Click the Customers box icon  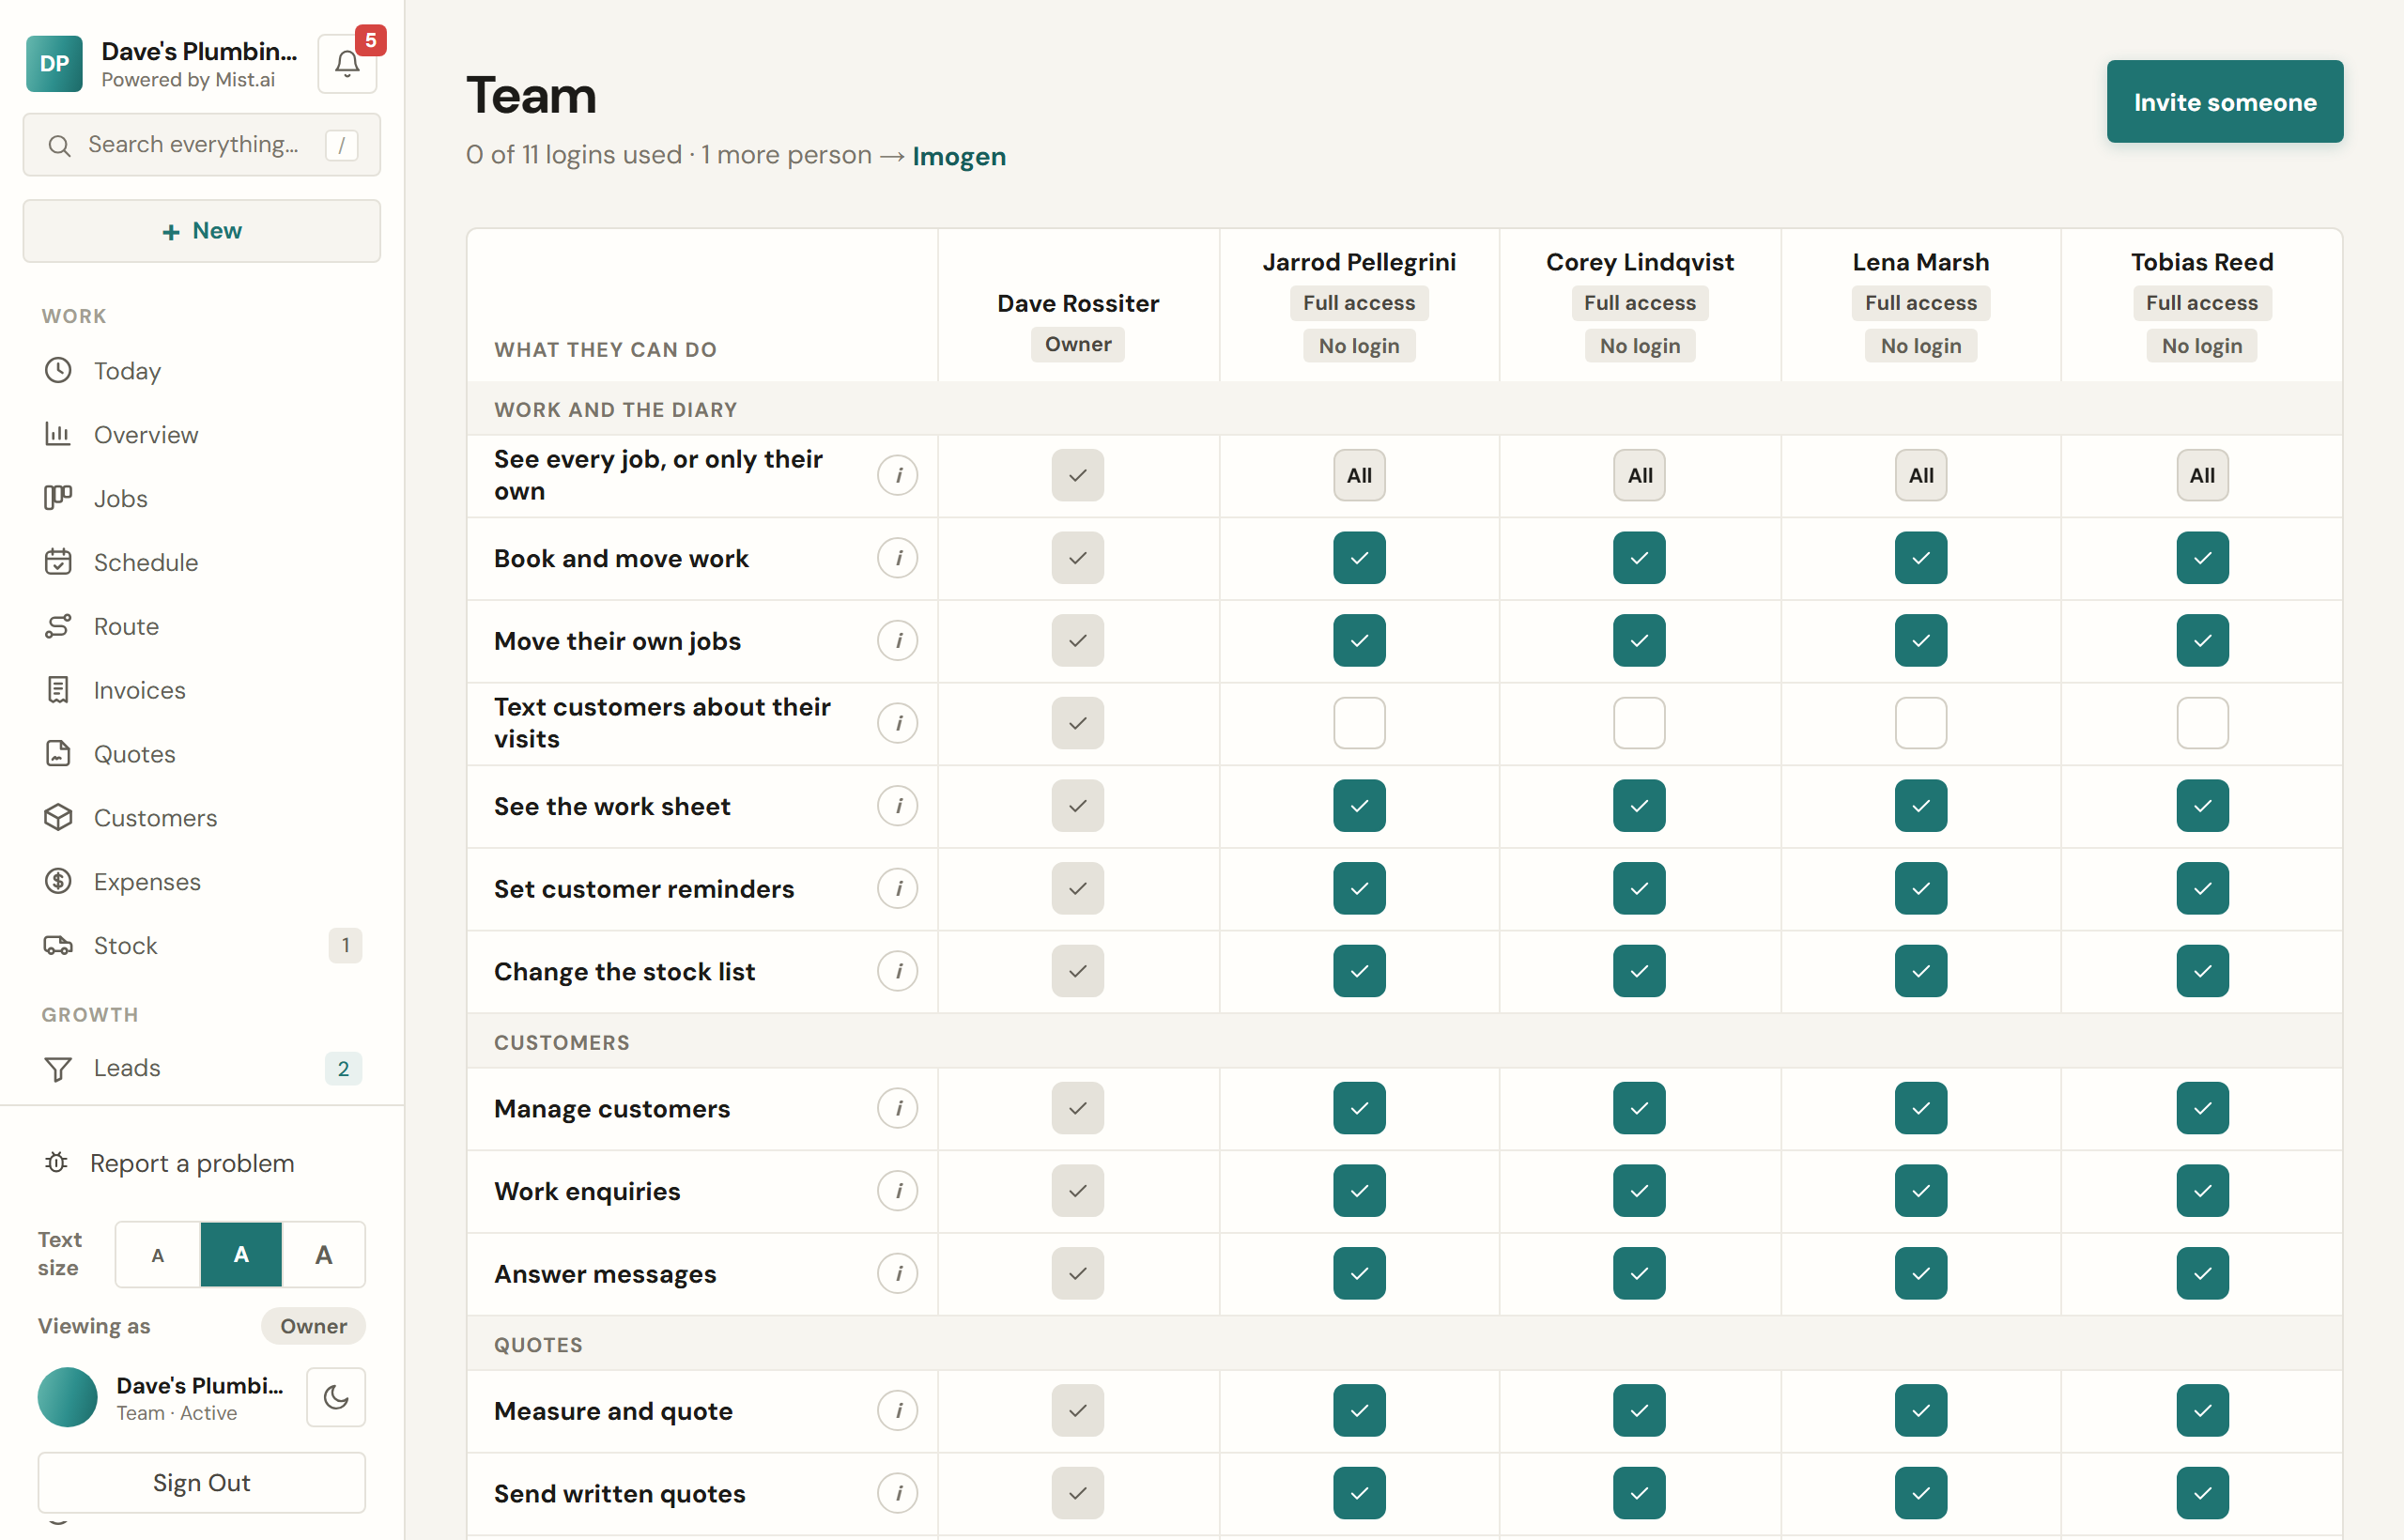pos(58,818)
